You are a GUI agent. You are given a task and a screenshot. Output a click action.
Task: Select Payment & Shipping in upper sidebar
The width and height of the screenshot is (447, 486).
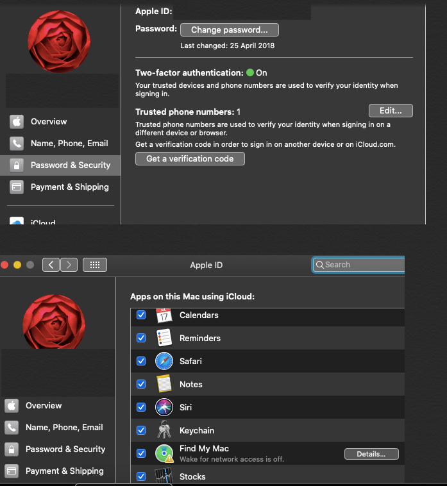70,187
